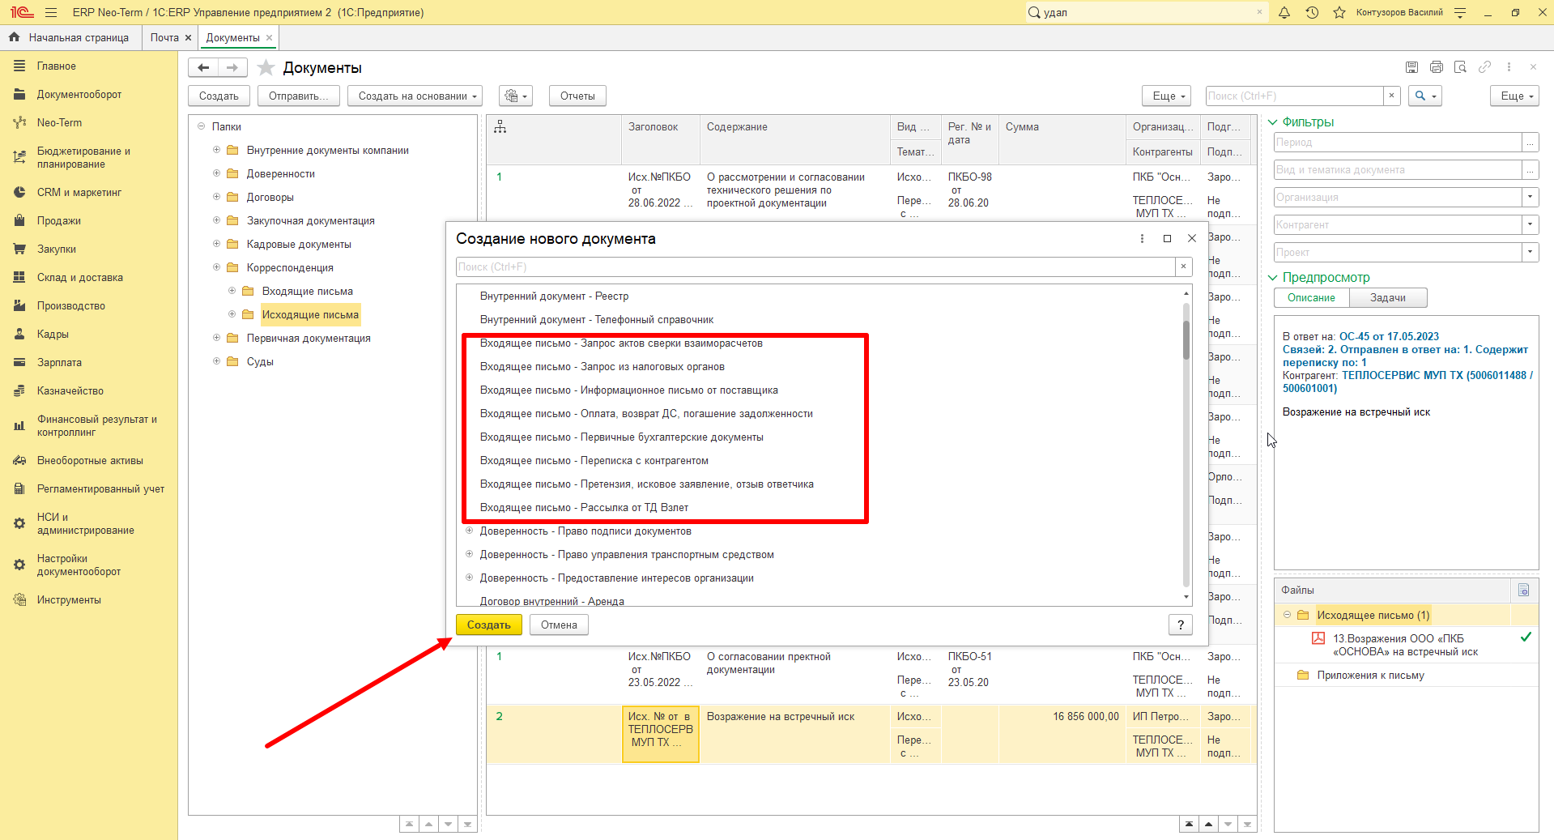Open favorites star in title bar
This screenshot has width=1554, height=840.
1339,12
